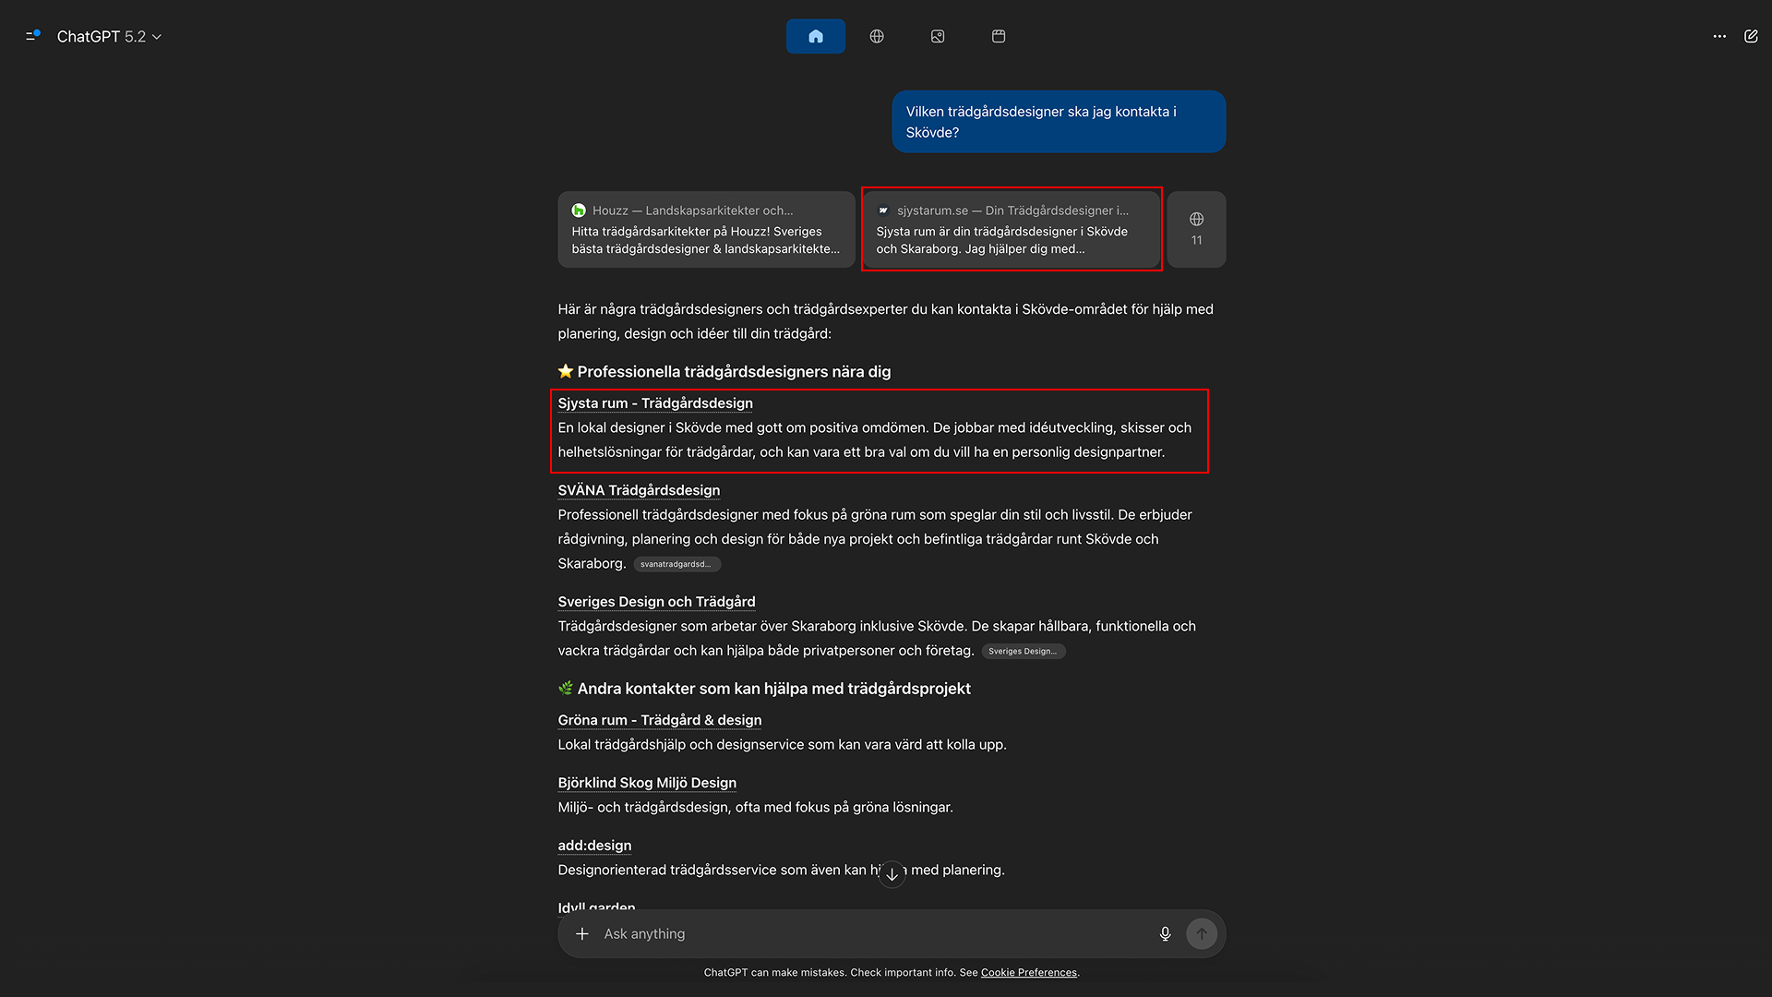
Task: Open the three-dot options menu
Action: click(1719, 36)
